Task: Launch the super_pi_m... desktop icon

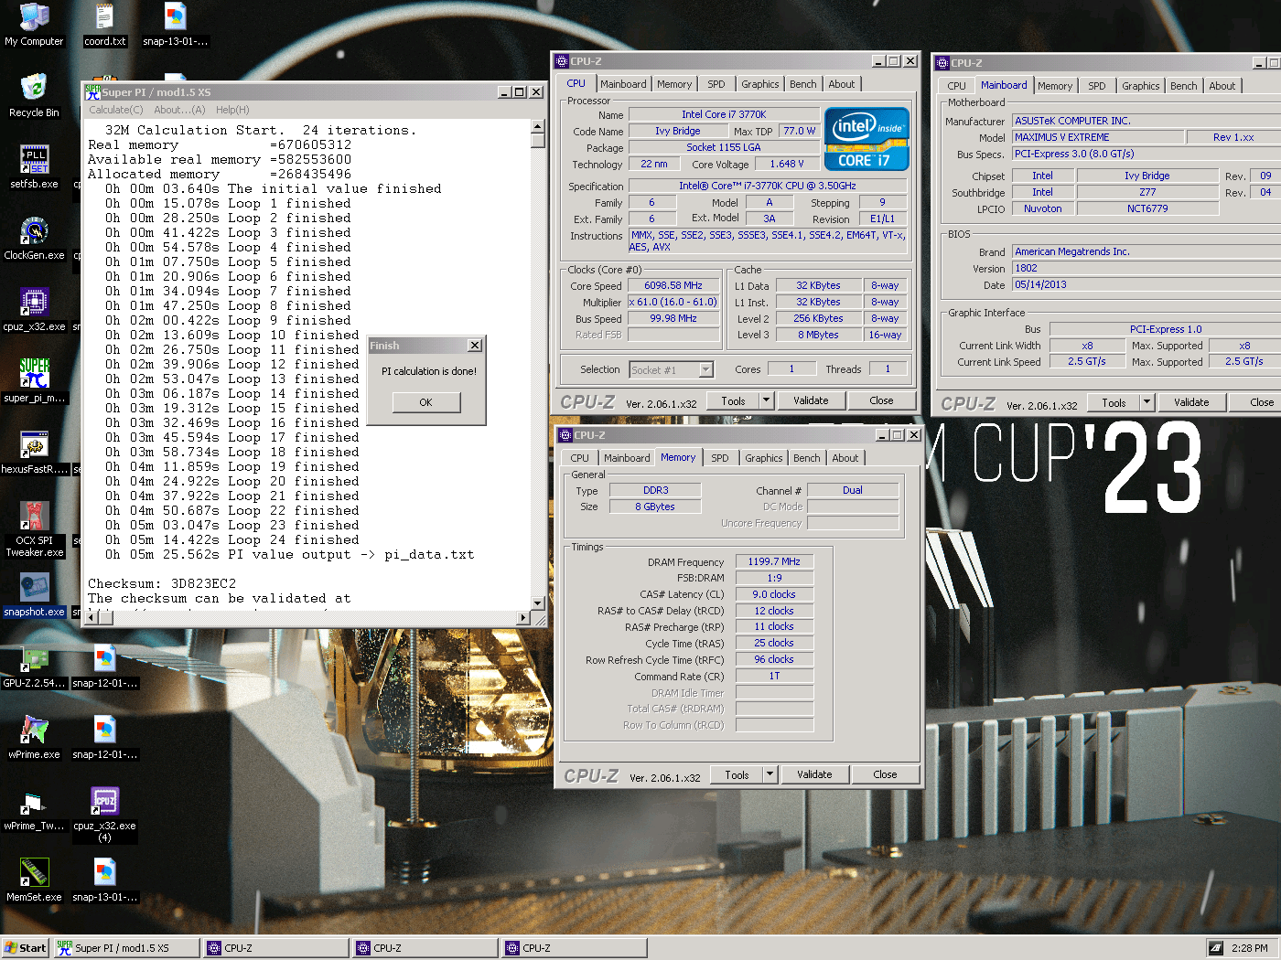Action: tap(34, 381)
